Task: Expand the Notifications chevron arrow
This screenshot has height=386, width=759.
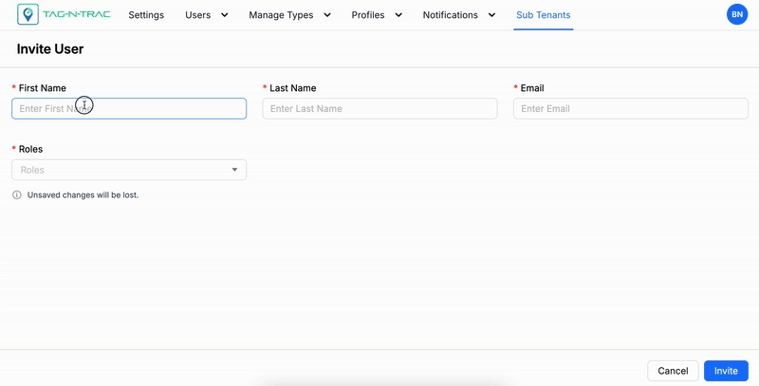Action: click(491, 15)
